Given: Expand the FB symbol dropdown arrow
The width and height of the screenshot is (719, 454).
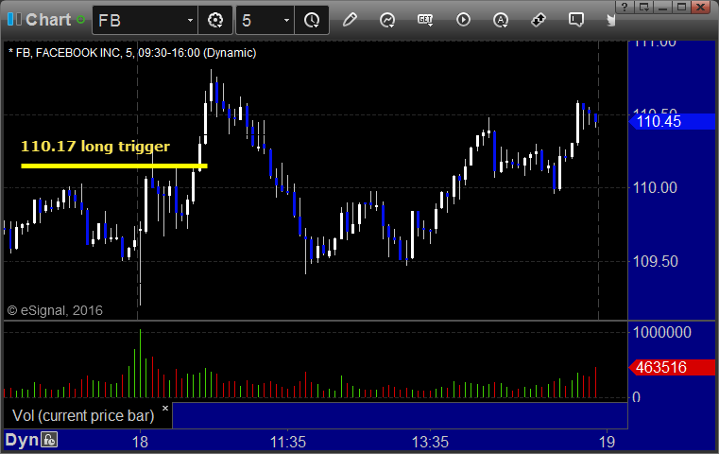Looking at the screenshot, I should tap(190, 20).
